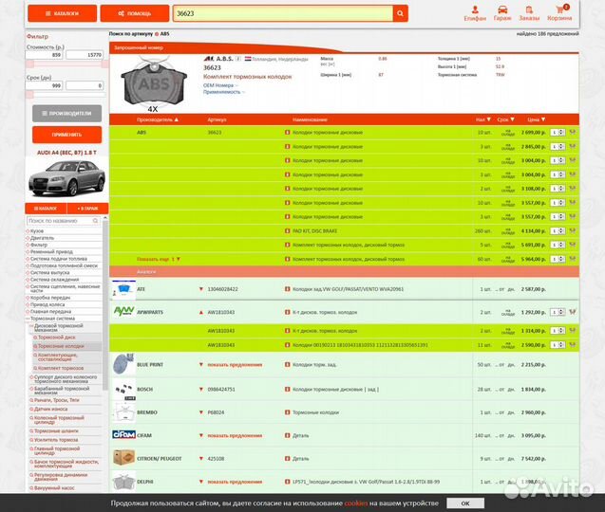Open the Гараж car icon

pos(502,13)
